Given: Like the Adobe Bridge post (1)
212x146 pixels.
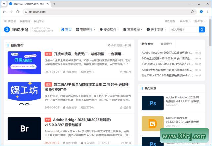Looking at the screenshot, I should [126, 143].
